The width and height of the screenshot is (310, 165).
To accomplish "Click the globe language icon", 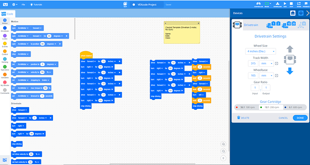I will pyautogui.click(x=15, y=4).
